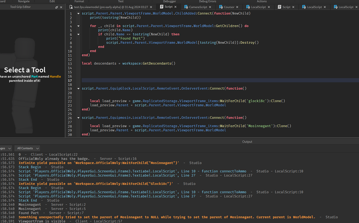Image resolution: width=359 pixels, height=223 pixels.
Task: Collapse the Equipmosin function at line 26
Action: tap(78, 117)
